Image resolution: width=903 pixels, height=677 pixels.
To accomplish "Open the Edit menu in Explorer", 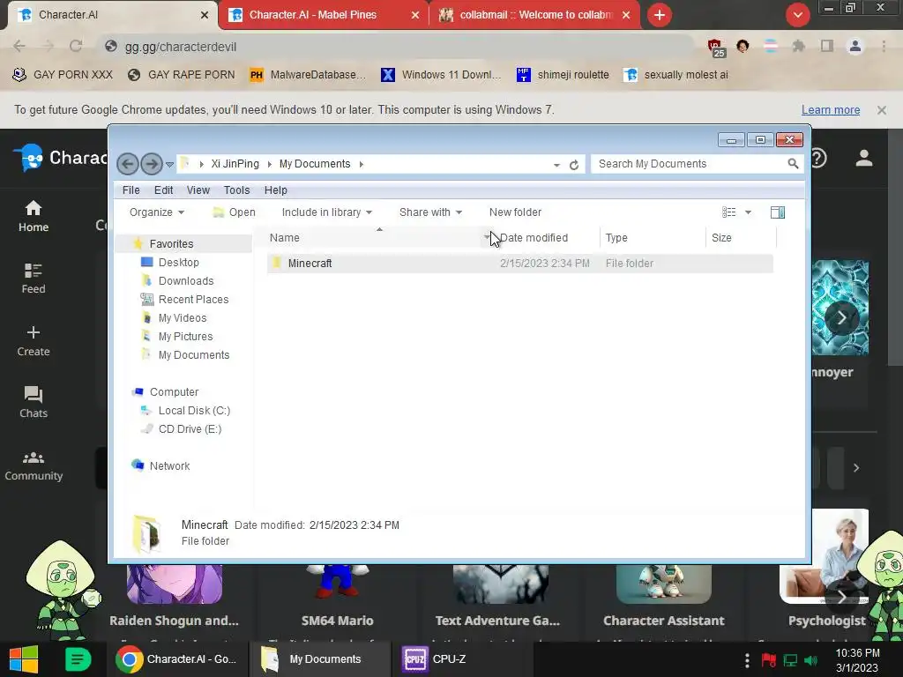I will tap(163, 190).
